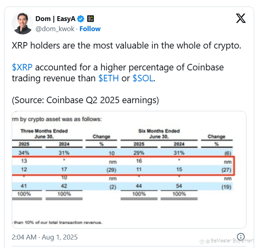Click the tweet text about XRP holders
Screen dimensions: 257x248
(x=126, y=45)
